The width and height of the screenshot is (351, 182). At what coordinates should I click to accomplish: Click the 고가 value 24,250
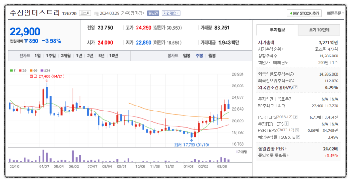143,28
